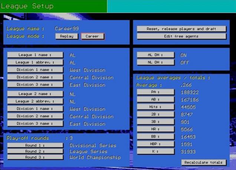Adjust the K strikeout total button
Viewport: 236px width, 170px height.
pos(155,151)
